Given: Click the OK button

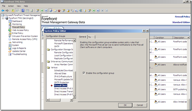Looking at the screenshot, I should point(125,105).
